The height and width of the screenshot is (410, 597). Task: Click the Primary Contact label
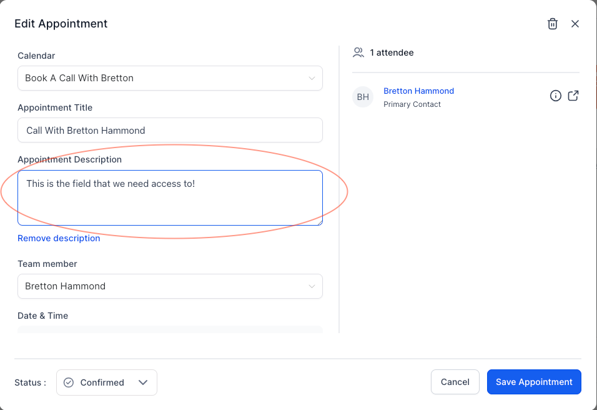412,104
